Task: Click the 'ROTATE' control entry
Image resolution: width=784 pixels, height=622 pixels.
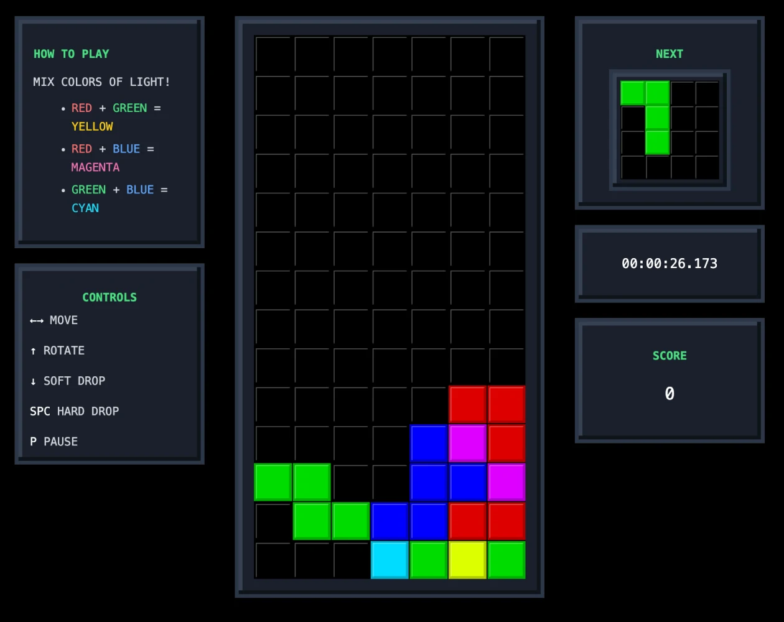Action: 57,351
